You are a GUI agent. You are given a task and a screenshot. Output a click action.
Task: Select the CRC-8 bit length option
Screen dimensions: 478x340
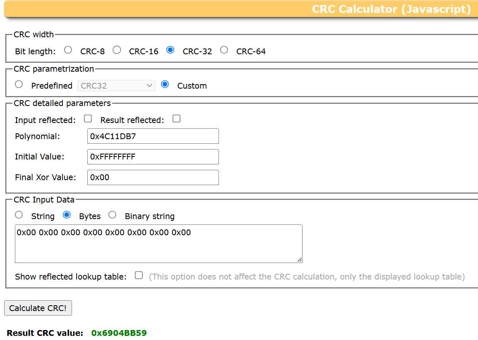[68, 50]
